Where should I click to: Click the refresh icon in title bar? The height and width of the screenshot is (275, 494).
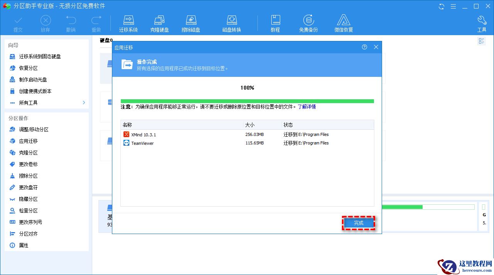(441, 6)
